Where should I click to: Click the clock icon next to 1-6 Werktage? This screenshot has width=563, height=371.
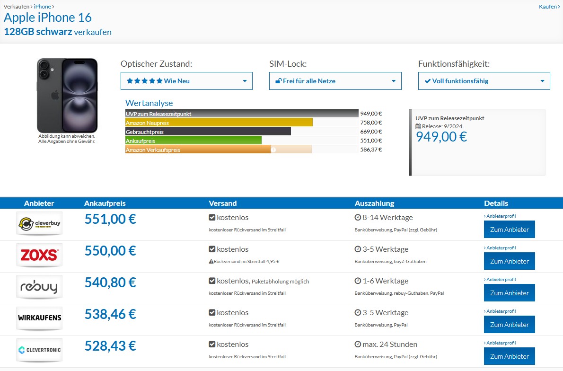[358, 281]
